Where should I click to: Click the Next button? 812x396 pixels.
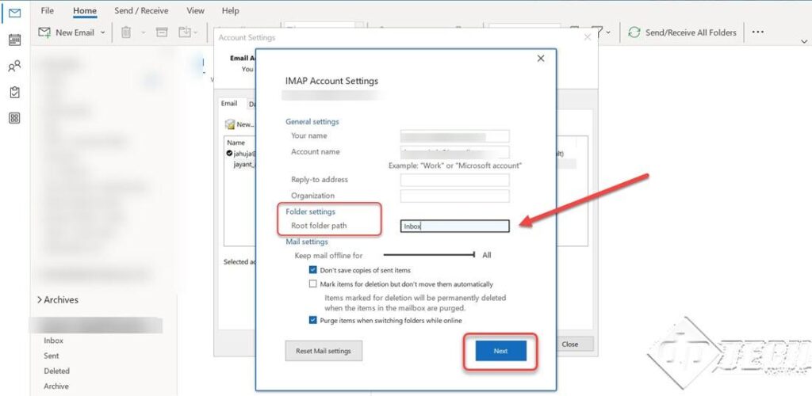[x=500, y=351]
